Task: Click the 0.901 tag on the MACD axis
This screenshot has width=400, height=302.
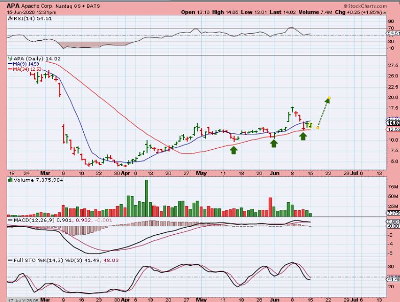Action: pyautogui.click(x=393, y=222)
